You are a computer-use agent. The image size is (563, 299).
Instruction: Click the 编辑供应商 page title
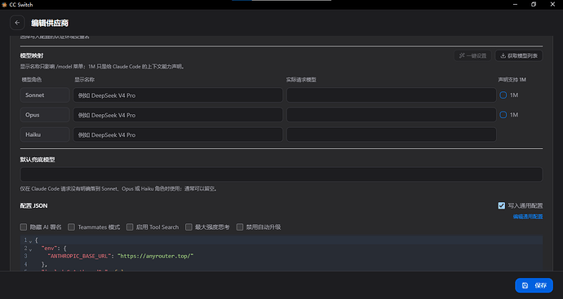(50, 23)
